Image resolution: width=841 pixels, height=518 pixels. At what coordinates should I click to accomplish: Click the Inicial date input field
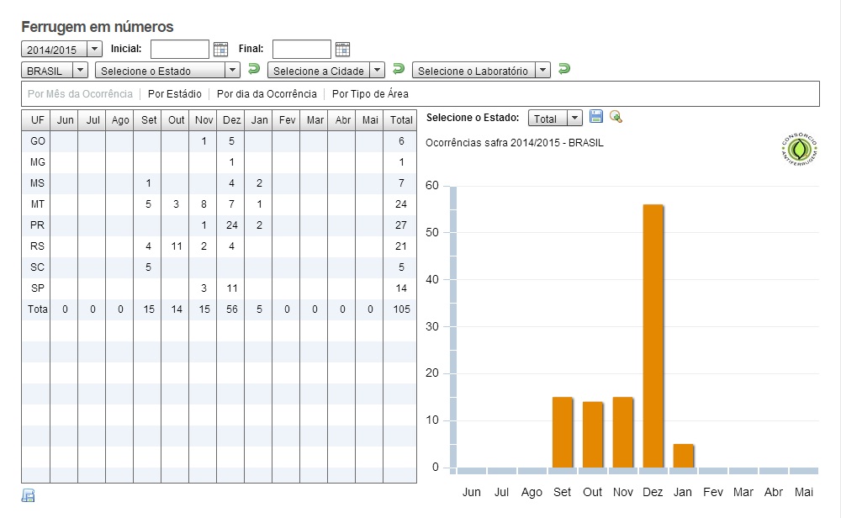tap(180, 49)
